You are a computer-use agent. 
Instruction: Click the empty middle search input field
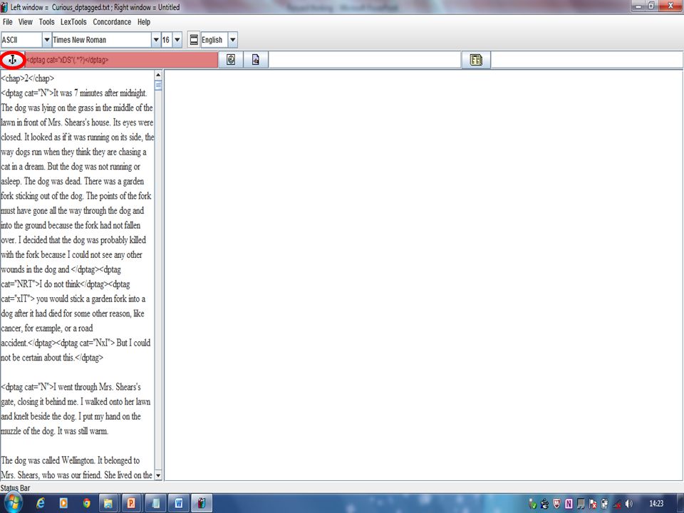365,60
